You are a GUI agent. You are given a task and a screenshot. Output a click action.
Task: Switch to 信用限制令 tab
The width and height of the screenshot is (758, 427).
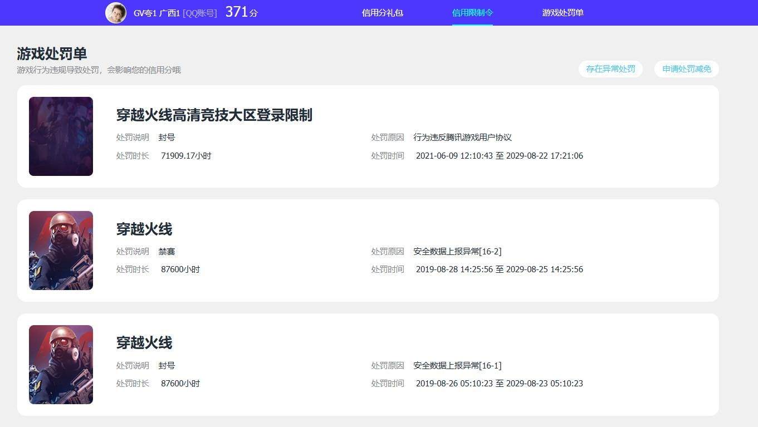point(472,13)
